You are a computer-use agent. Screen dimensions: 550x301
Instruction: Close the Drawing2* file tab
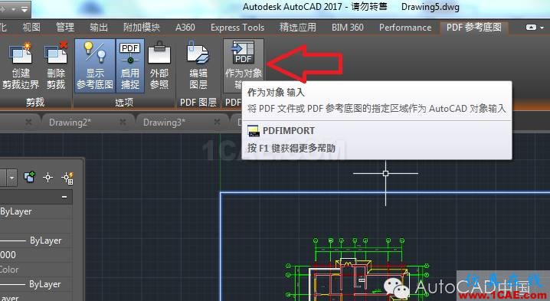tap(123, 122)
